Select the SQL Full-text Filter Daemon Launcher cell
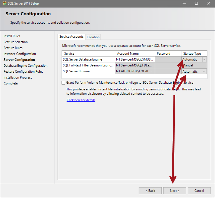The image size is (215, 198). coord(88,65)
